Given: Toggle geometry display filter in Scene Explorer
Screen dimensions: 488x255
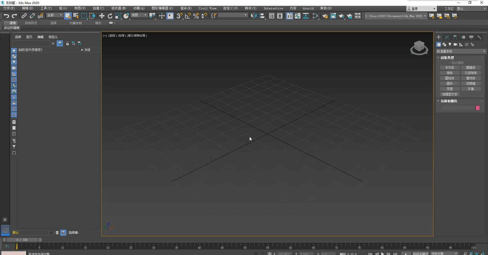Looking at the screenshot, I should point(14,50).
